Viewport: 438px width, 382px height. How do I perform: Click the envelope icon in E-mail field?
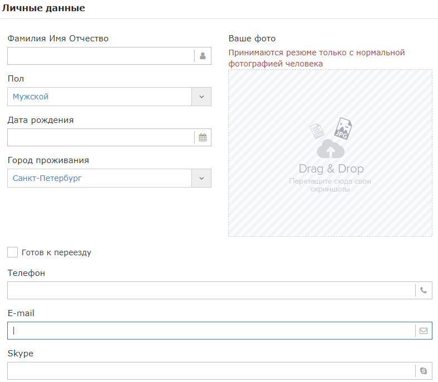tap(423, 331)
